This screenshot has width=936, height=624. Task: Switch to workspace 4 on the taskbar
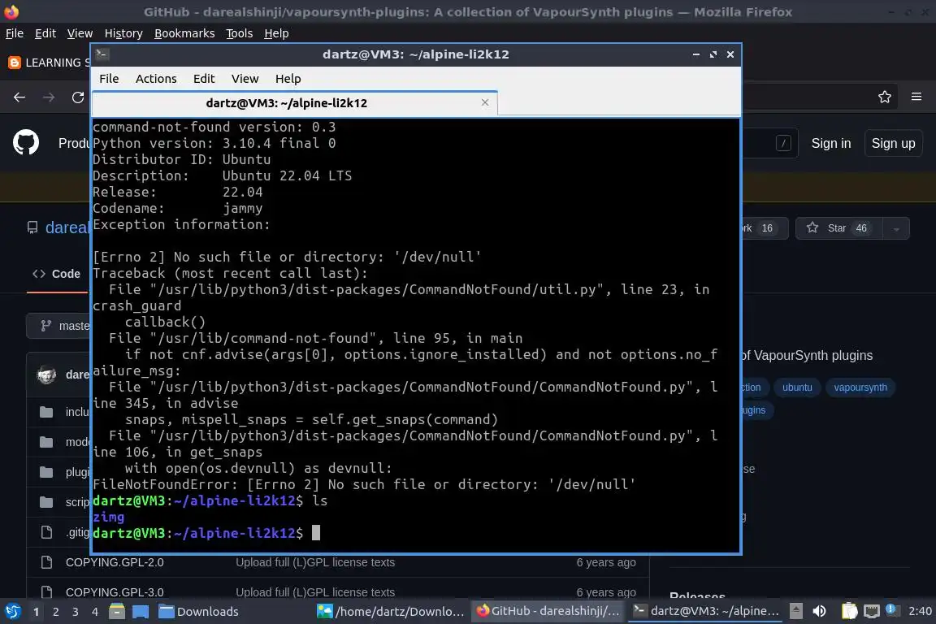(x=95, y=612)
